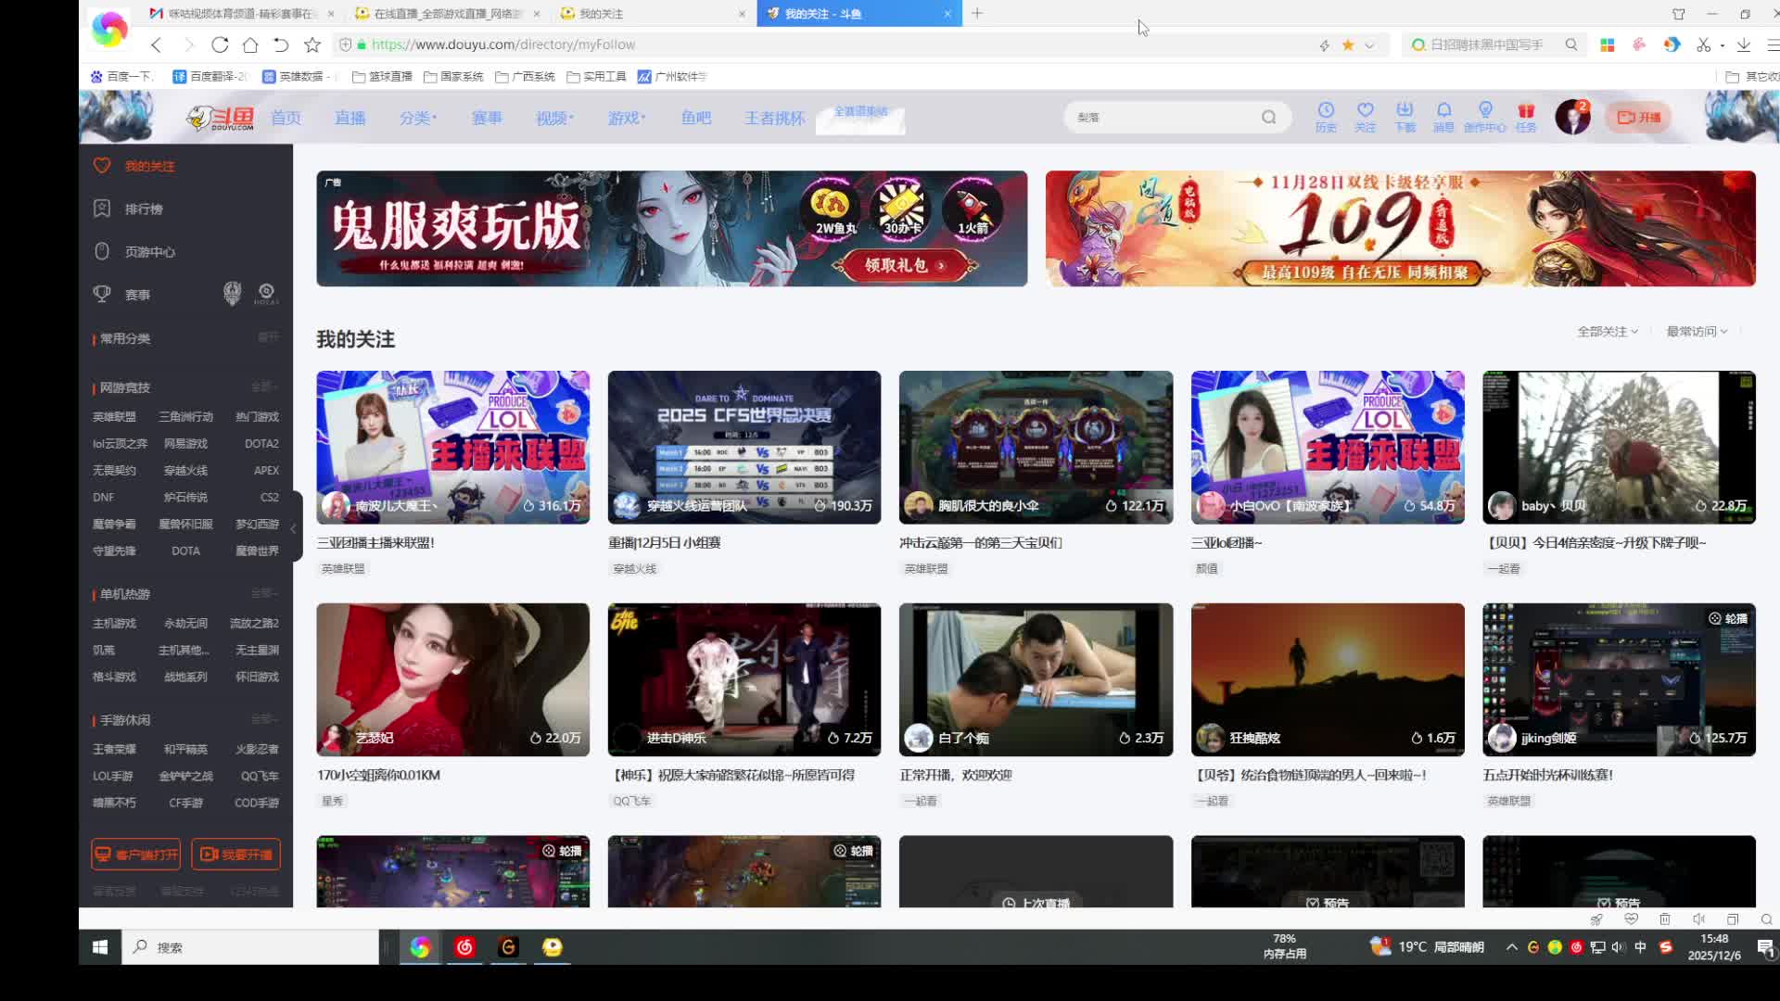The height and width of the screenshot is (1001, 1780).
Task: Toggle 轮播 on the jjking剑姬 stream card
Action: (x=1730, y=618)
